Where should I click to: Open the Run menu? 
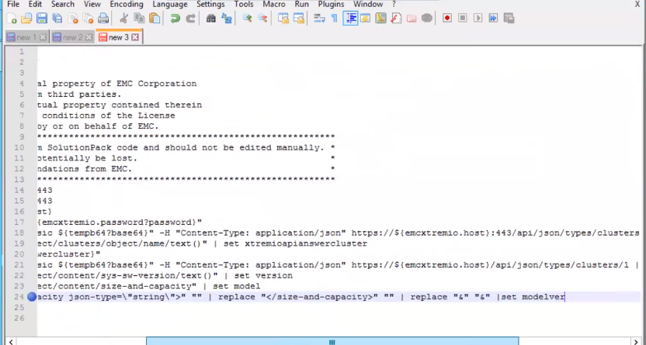302,5
